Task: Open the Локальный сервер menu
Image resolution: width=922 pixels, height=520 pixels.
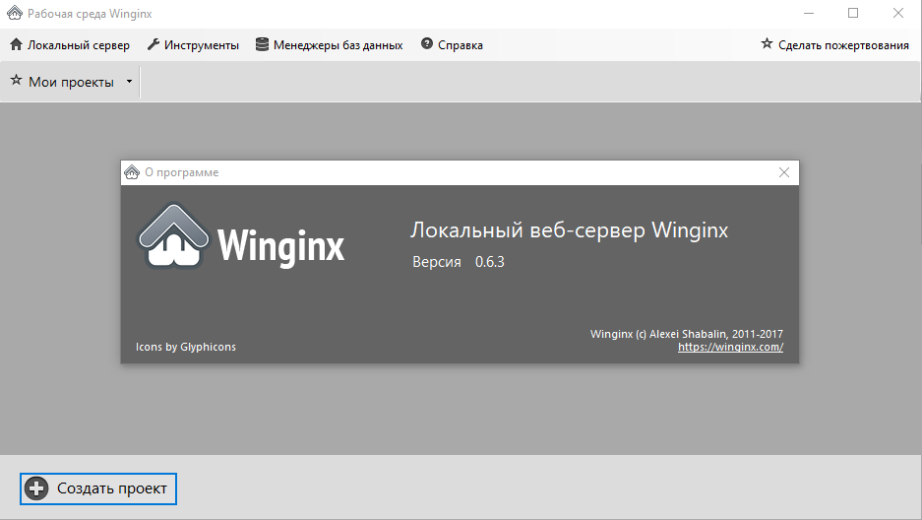Action: (70, 45)
